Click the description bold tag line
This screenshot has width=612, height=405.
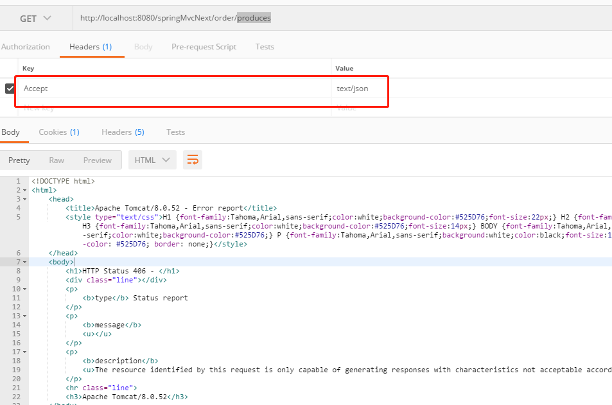[x=120, y=361]
